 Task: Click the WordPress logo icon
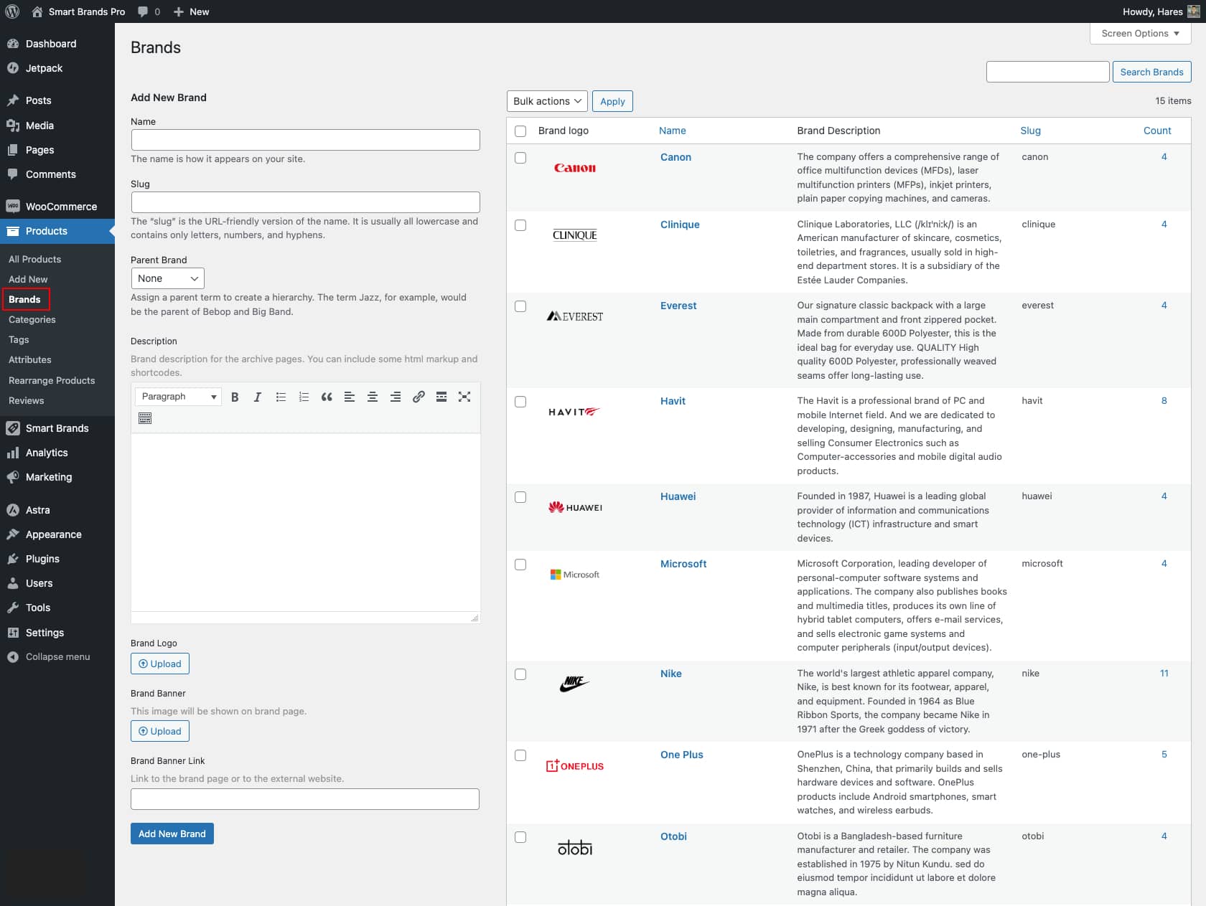12,11
